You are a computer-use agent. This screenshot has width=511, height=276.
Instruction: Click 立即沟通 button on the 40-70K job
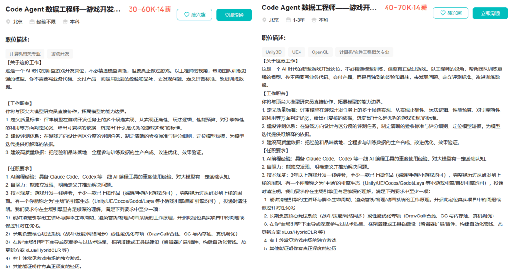(x=490, y=13)
